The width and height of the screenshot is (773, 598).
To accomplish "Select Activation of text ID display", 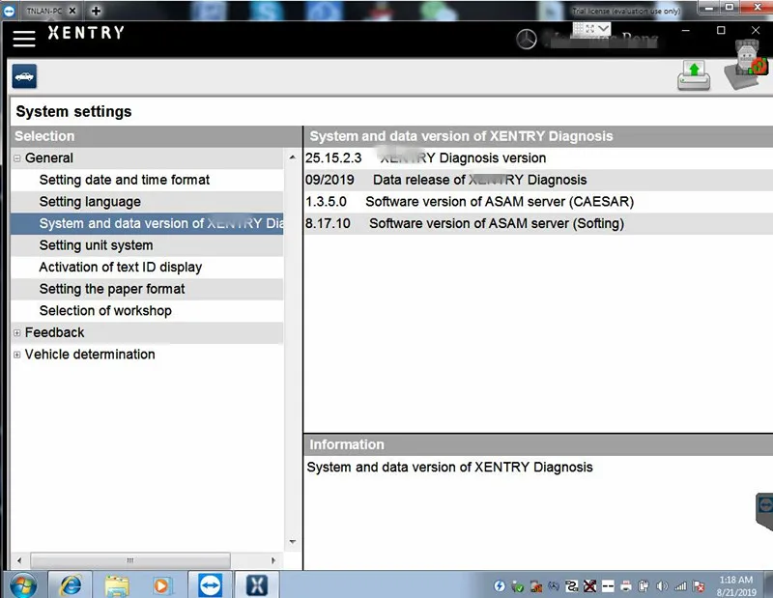I will tap(147, 267).
